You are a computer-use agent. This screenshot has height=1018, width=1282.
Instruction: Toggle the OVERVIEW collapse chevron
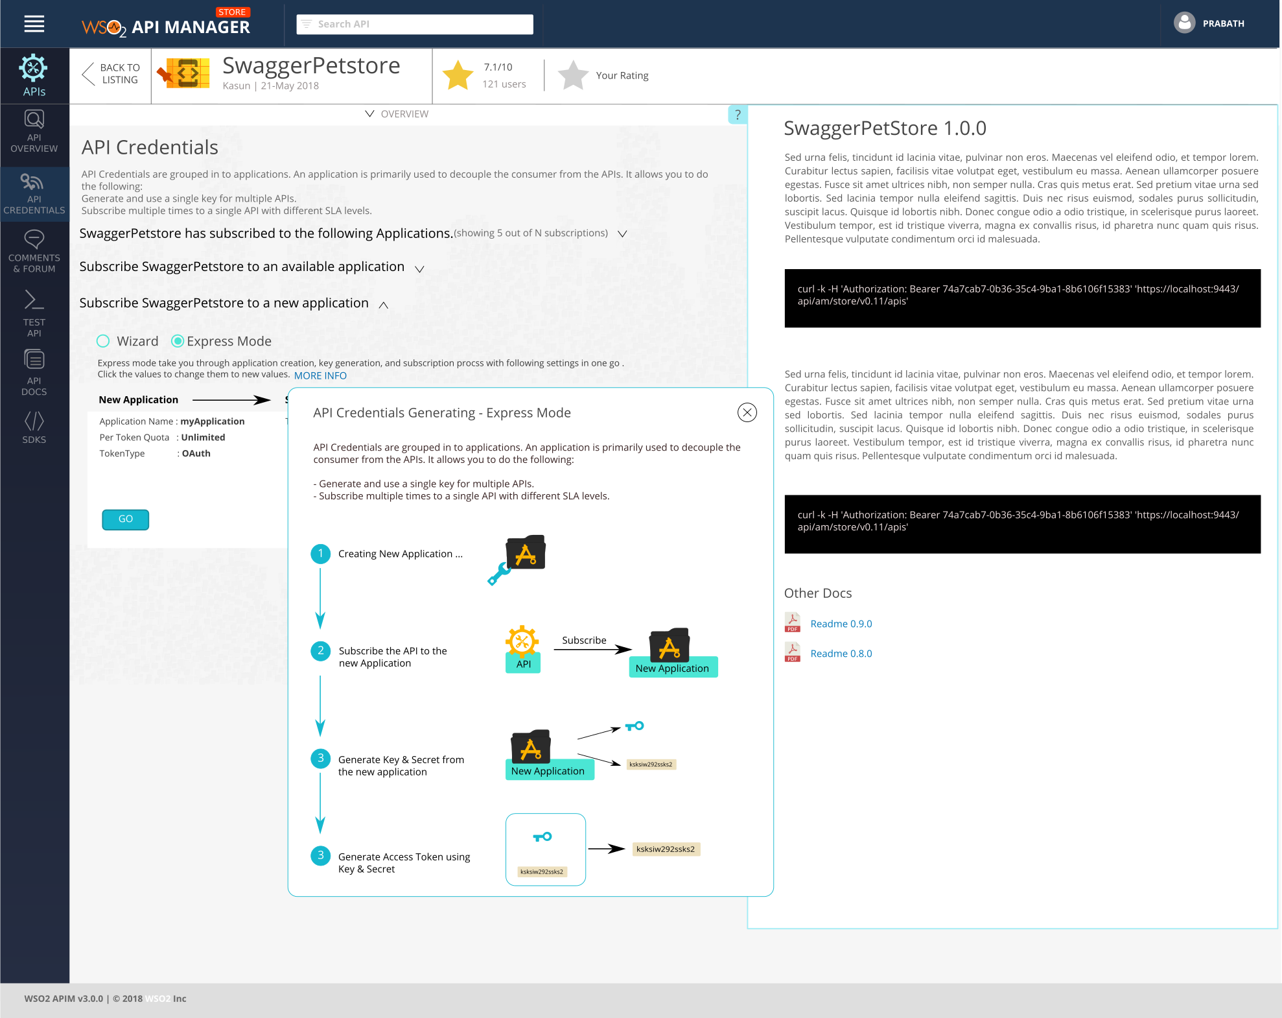pos(369,113)
